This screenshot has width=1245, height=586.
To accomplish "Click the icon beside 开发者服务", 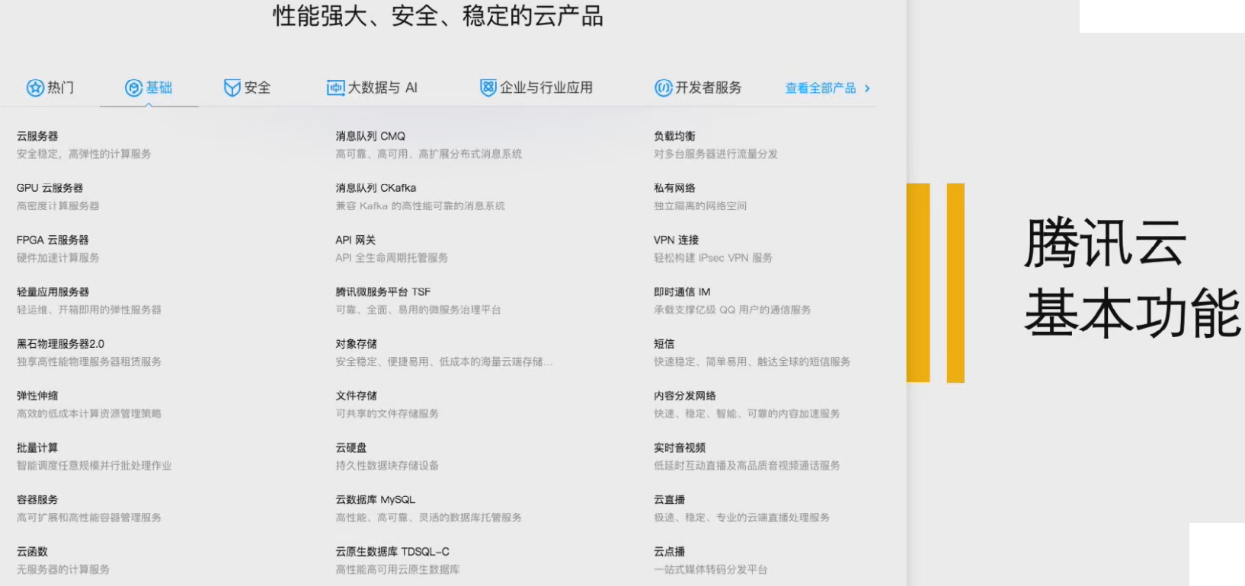I will click(664, 88).
